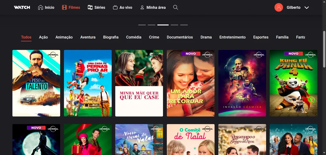Click Gilberto's orange avatar icon
This screenshot has width=326, height=155.
(279, 7)
